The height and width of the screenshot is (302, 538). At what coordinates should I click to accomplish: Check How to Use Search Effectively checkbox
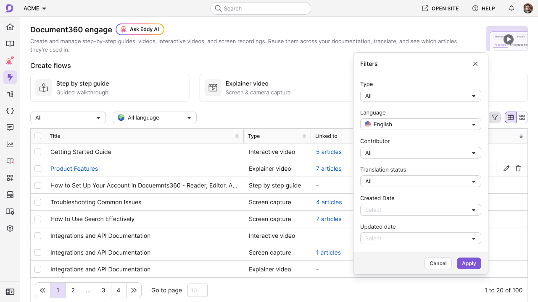[38, 219]
